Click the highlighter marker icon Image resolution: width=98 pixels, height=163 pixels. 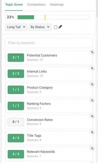click(60, 27)
